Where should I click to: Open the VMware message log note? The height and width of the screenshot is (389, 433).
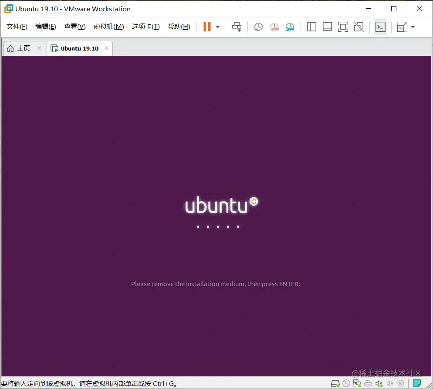click(x=416, y=383)
